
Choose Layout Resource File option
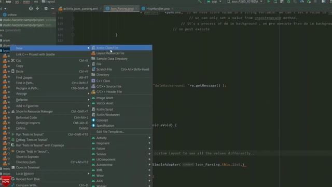point(121,53)
